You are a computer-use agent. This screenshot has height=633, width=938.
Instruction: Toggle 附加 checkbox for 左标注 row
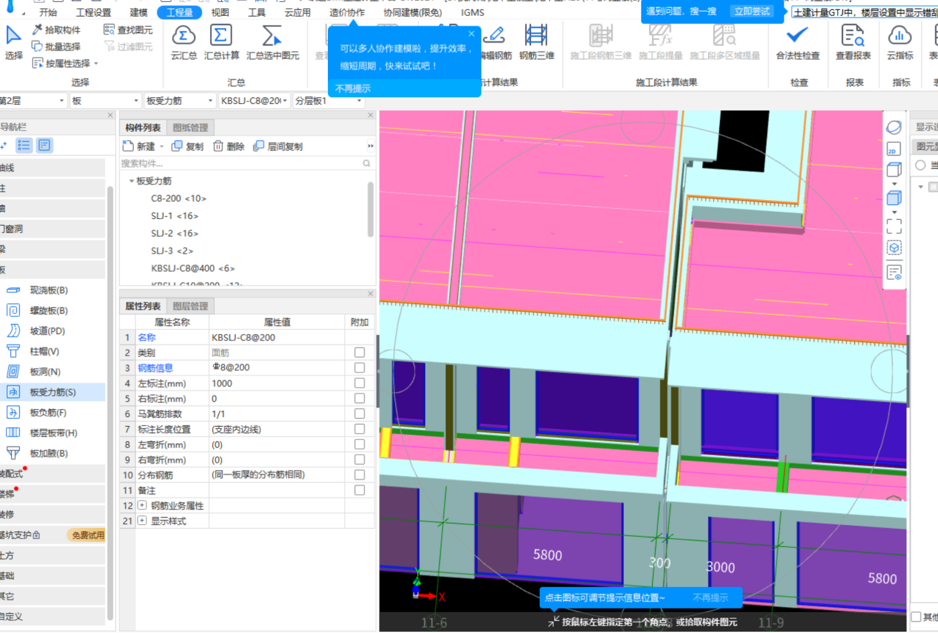(x=360, y=383)
